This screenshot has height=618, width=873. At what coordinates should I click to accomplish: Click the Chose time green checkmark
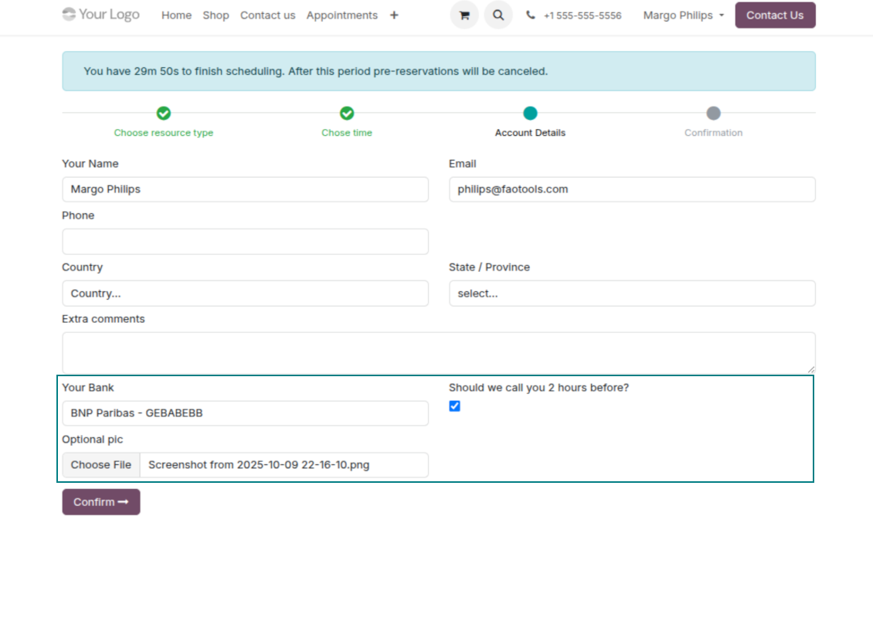(347, 114)
